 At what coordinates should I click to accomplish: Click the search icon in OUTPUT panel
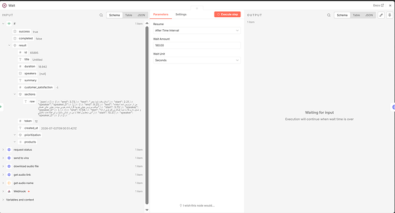329,15
